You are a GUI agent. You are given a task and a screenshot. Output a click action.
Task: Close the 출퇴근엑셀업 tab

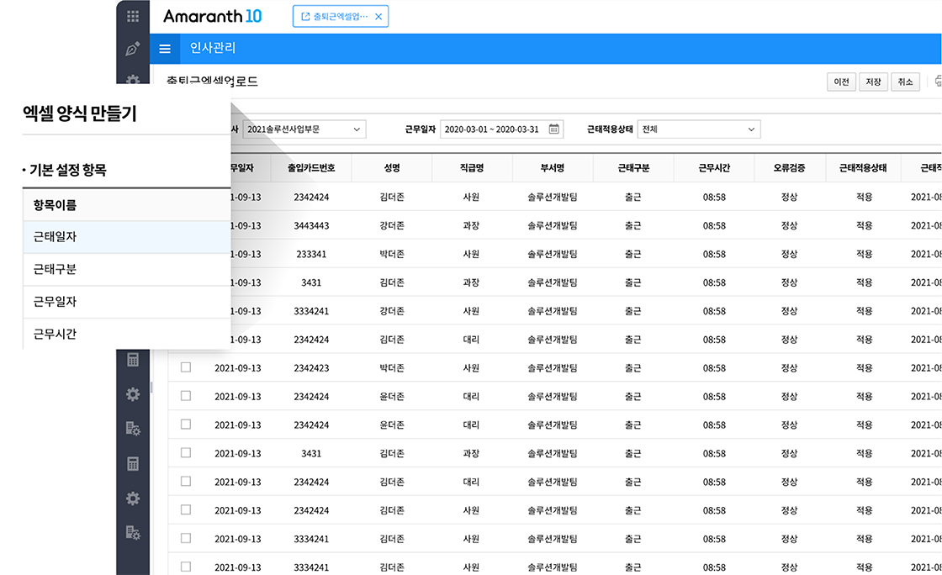pyautogui.click(x=378, y=17)
